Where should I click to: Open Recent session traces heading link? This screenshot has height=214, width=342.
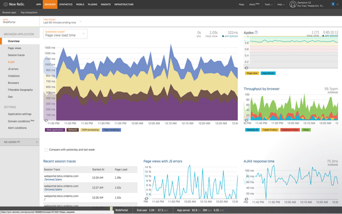click(60, 161)
